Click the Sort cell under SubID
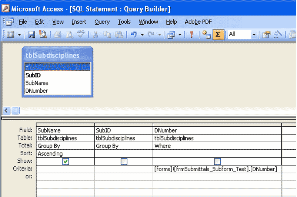Image resolution: width=297 pixels, height=197 pixels. pos(124,153)
